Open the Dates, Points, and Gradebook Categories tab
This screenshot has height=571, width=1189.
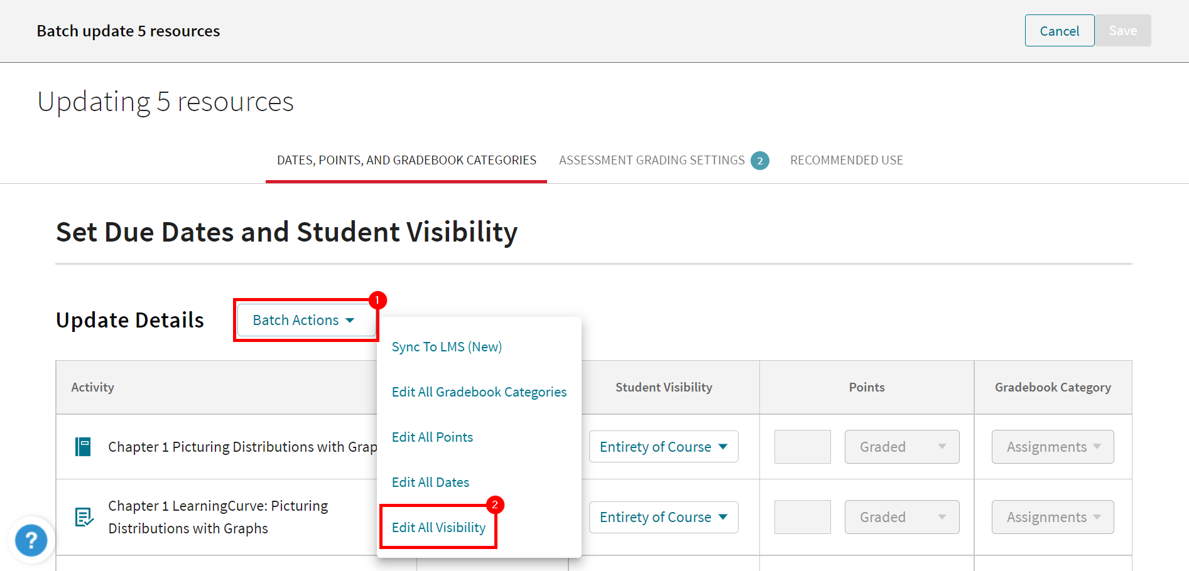[x=406, y=160]
